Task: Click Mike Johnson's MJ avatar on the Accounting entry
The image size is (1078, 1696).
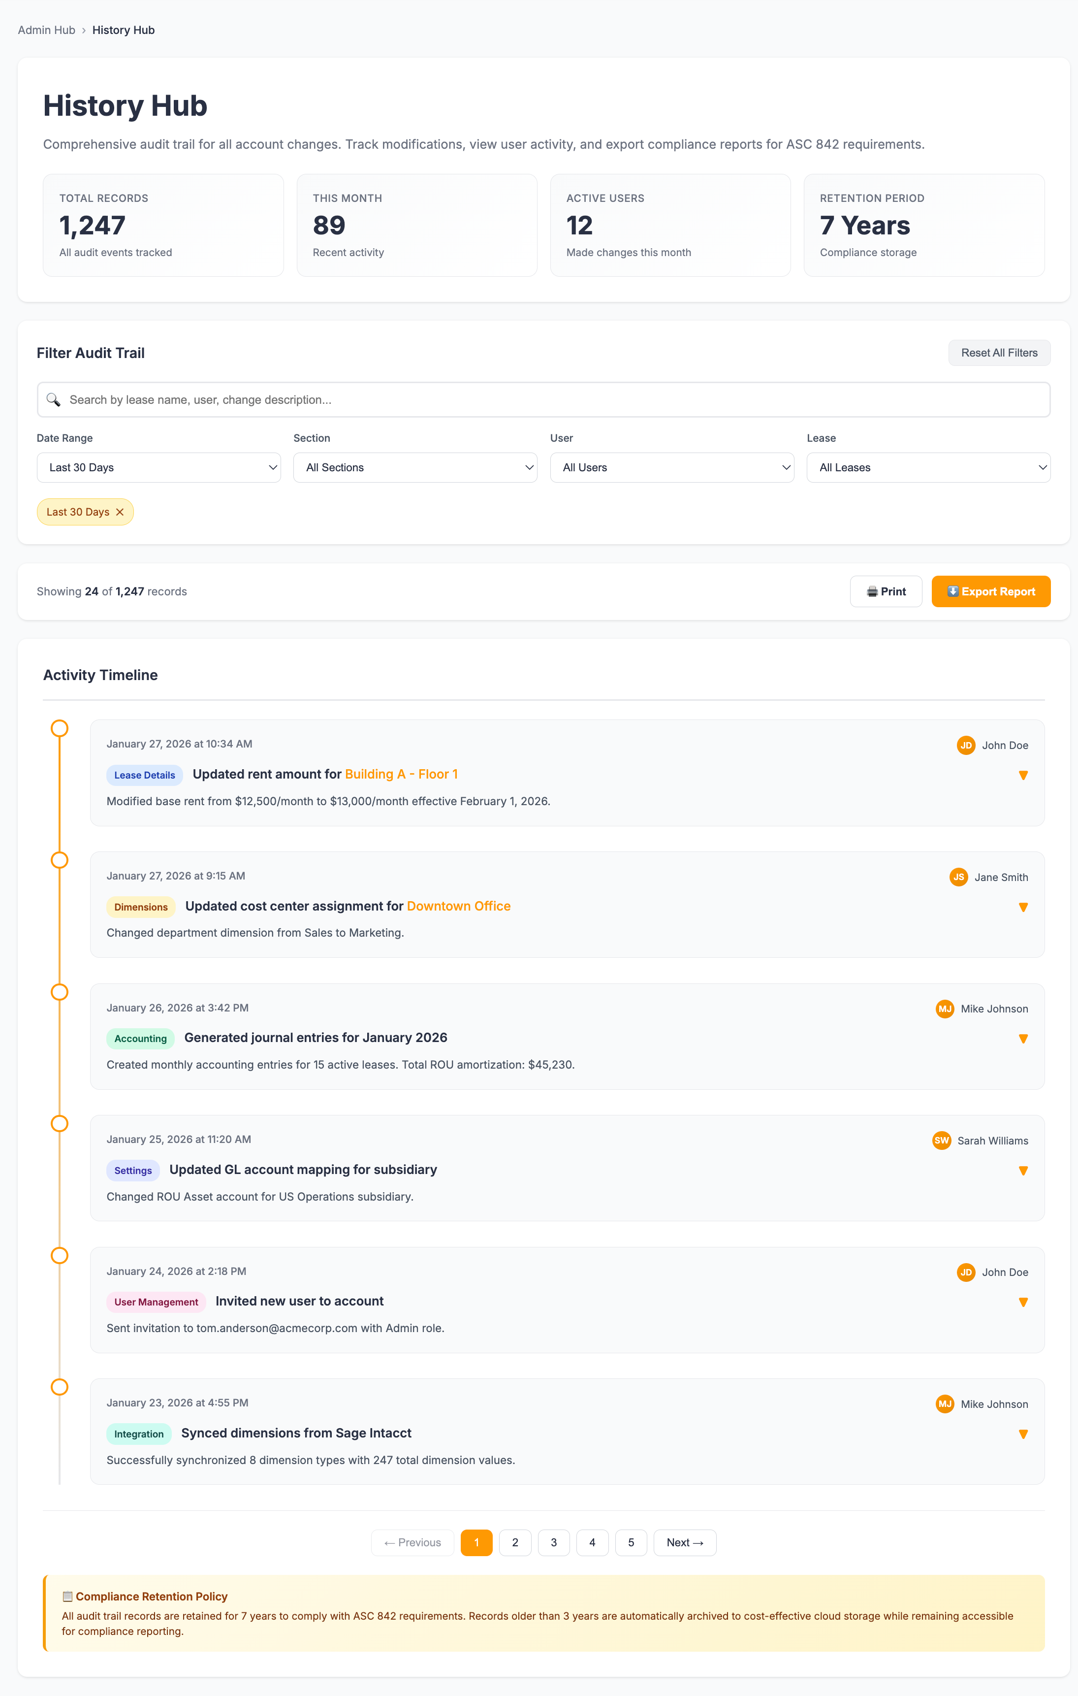Action: [944, 1009]
